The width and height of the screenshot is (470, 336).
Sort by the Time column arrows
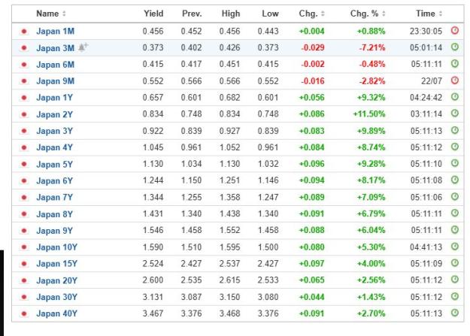tap(441, 14)
